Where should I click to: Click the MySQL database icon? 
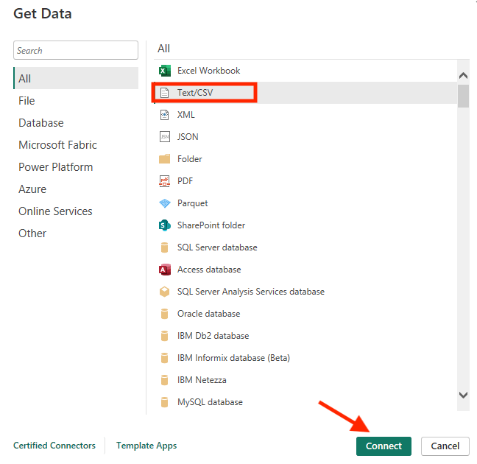coord(165,402)
